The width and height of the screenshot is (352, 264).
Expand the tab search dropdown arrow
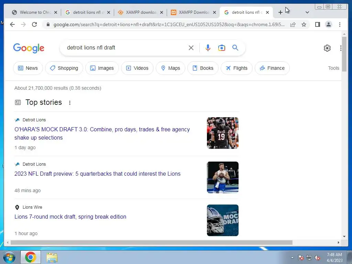pos(307,12)
